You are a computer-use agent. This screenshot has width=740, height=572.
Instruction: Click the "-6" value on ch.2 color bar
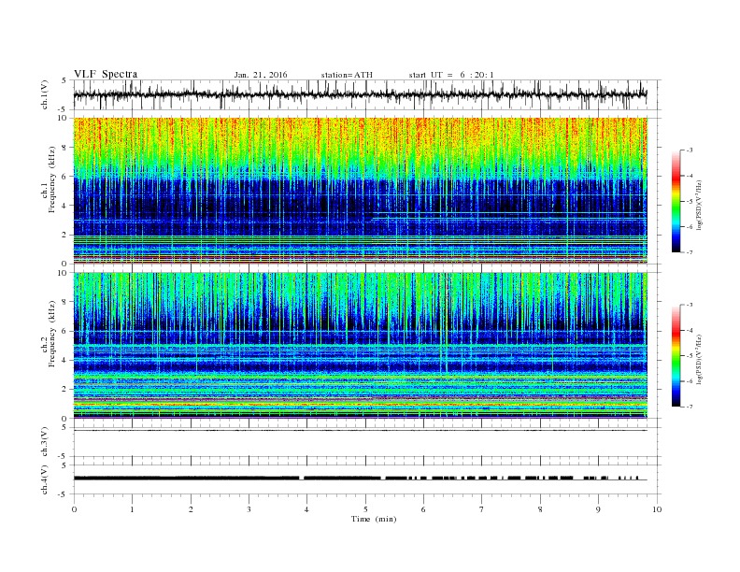tap(690, 380)
